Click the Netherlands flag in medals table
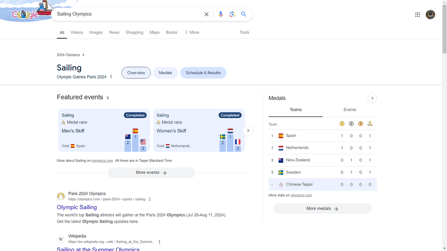This screenshot has height=251, width=447. tap(281, 148)
